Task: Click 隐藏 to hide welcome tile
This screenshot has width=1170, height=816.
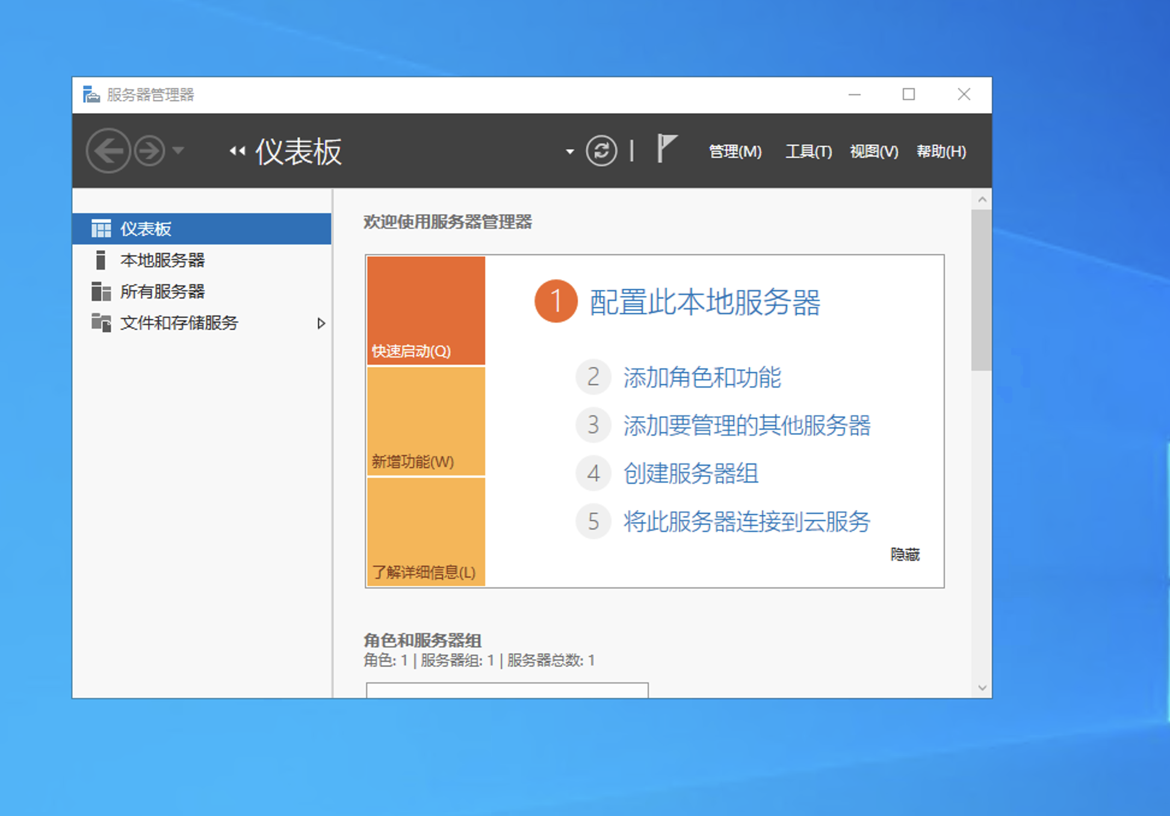Action: [905, 554]
